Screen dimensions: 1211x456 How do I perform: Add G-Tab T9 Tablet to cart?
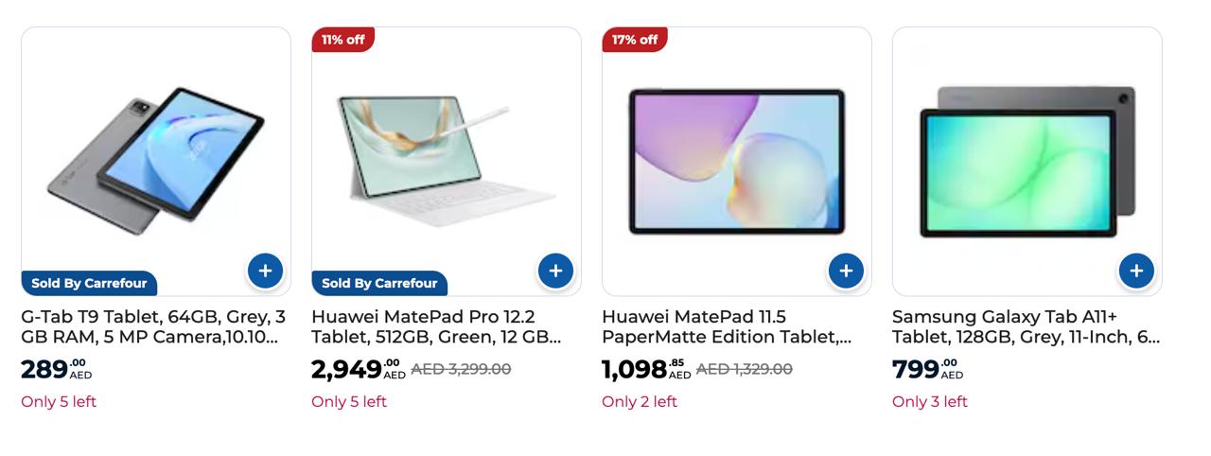pyautogui.click(x=265, y=271)
